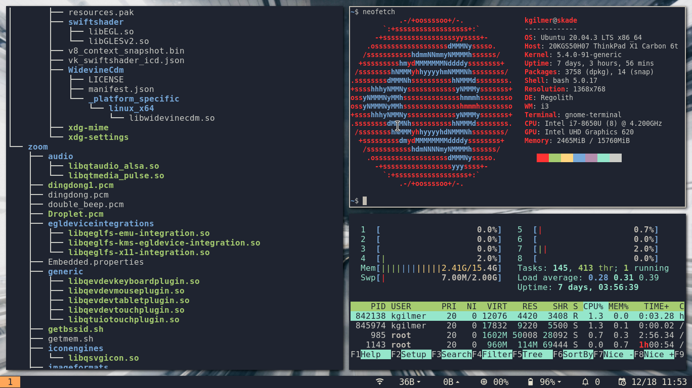Click the Droplet.pcm file entry

(76, 214)
